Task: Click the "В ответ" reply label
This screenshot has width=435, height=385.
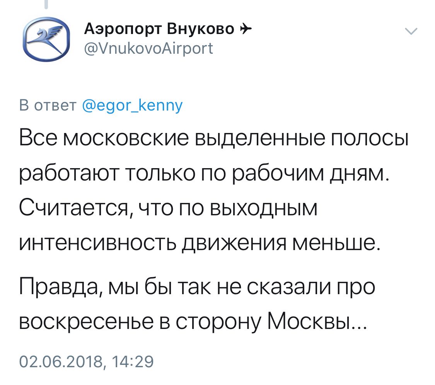Action: tap(48, 105)
